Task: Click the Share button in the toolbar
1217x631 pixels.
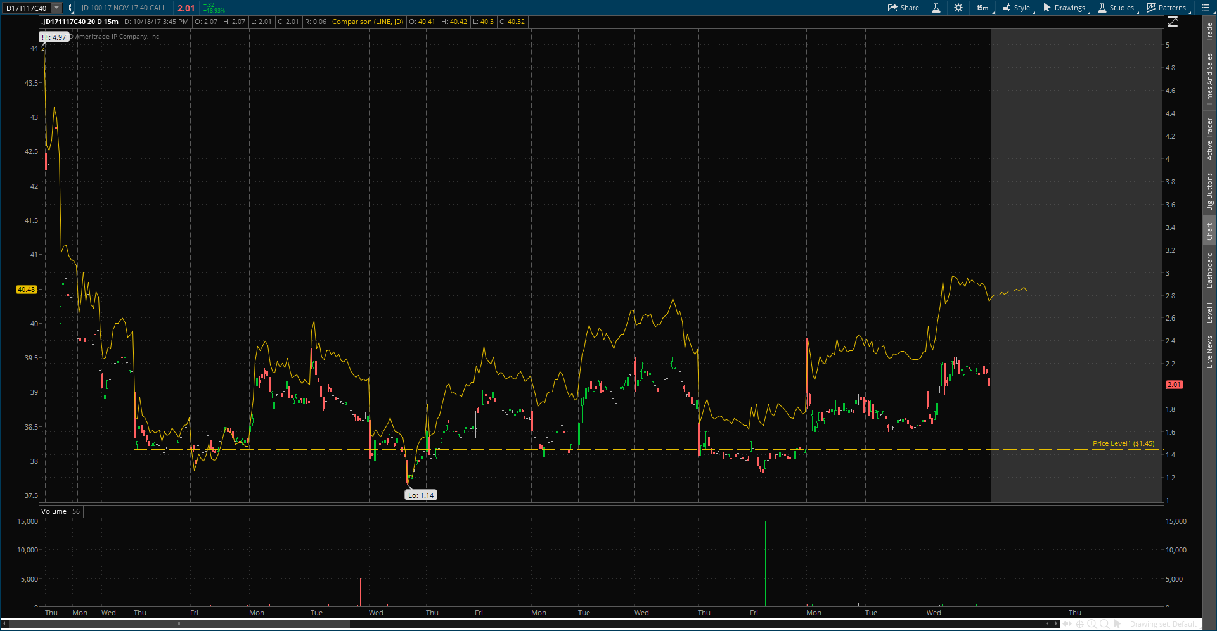Action: tap(903, 8)
